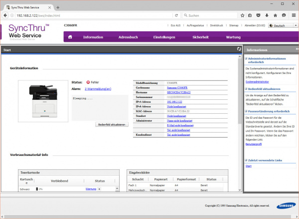The width and height of the screenshot is (299, 219).
Task: Click the Bedienfeld aktualisieren button
Action: pyautogui.click(x=112, y=124)
